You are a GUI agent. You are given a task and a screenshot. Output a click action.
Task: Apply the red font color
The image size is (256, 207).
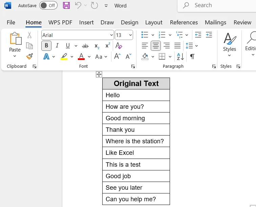coord(81,57)
